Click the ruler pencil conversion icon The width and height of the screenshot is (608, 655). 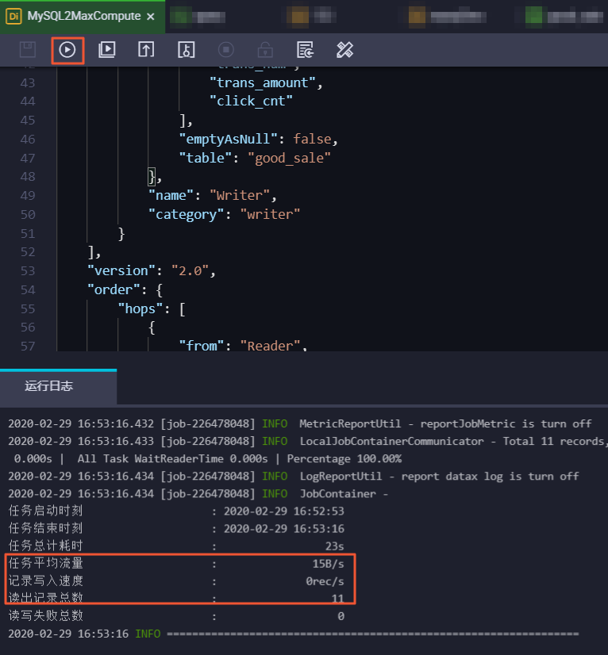(x=344, y=50)
